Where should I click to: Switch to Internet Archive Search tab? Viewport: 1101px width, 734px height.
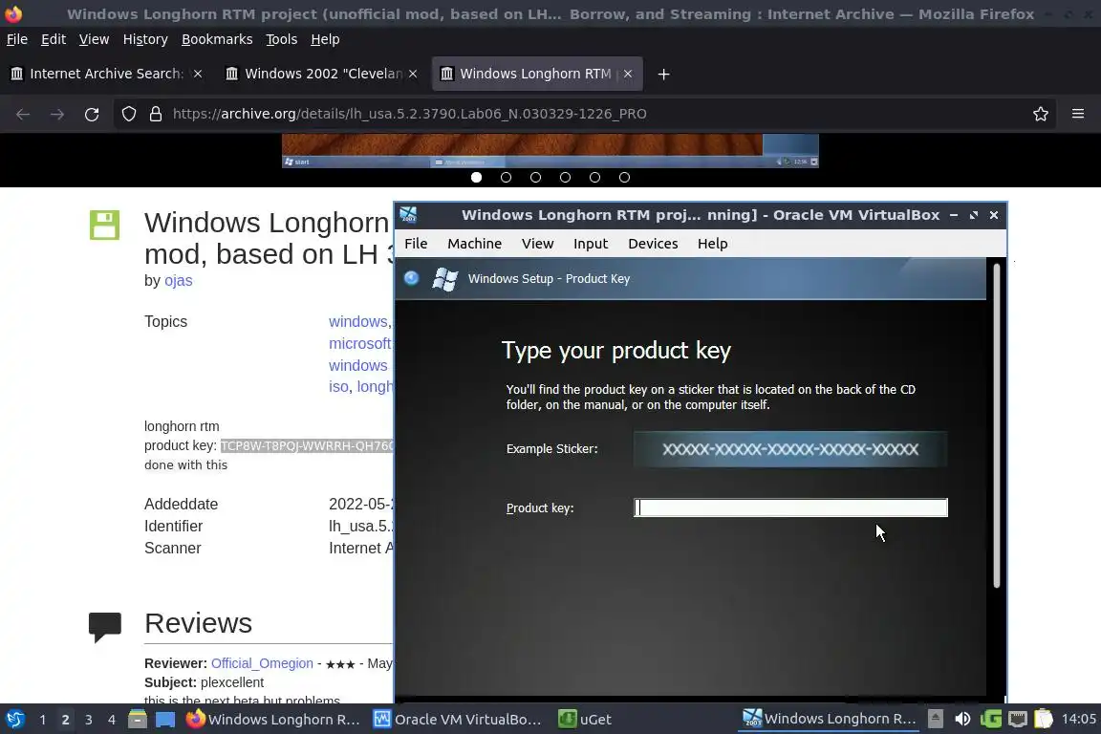coord(107,74)
